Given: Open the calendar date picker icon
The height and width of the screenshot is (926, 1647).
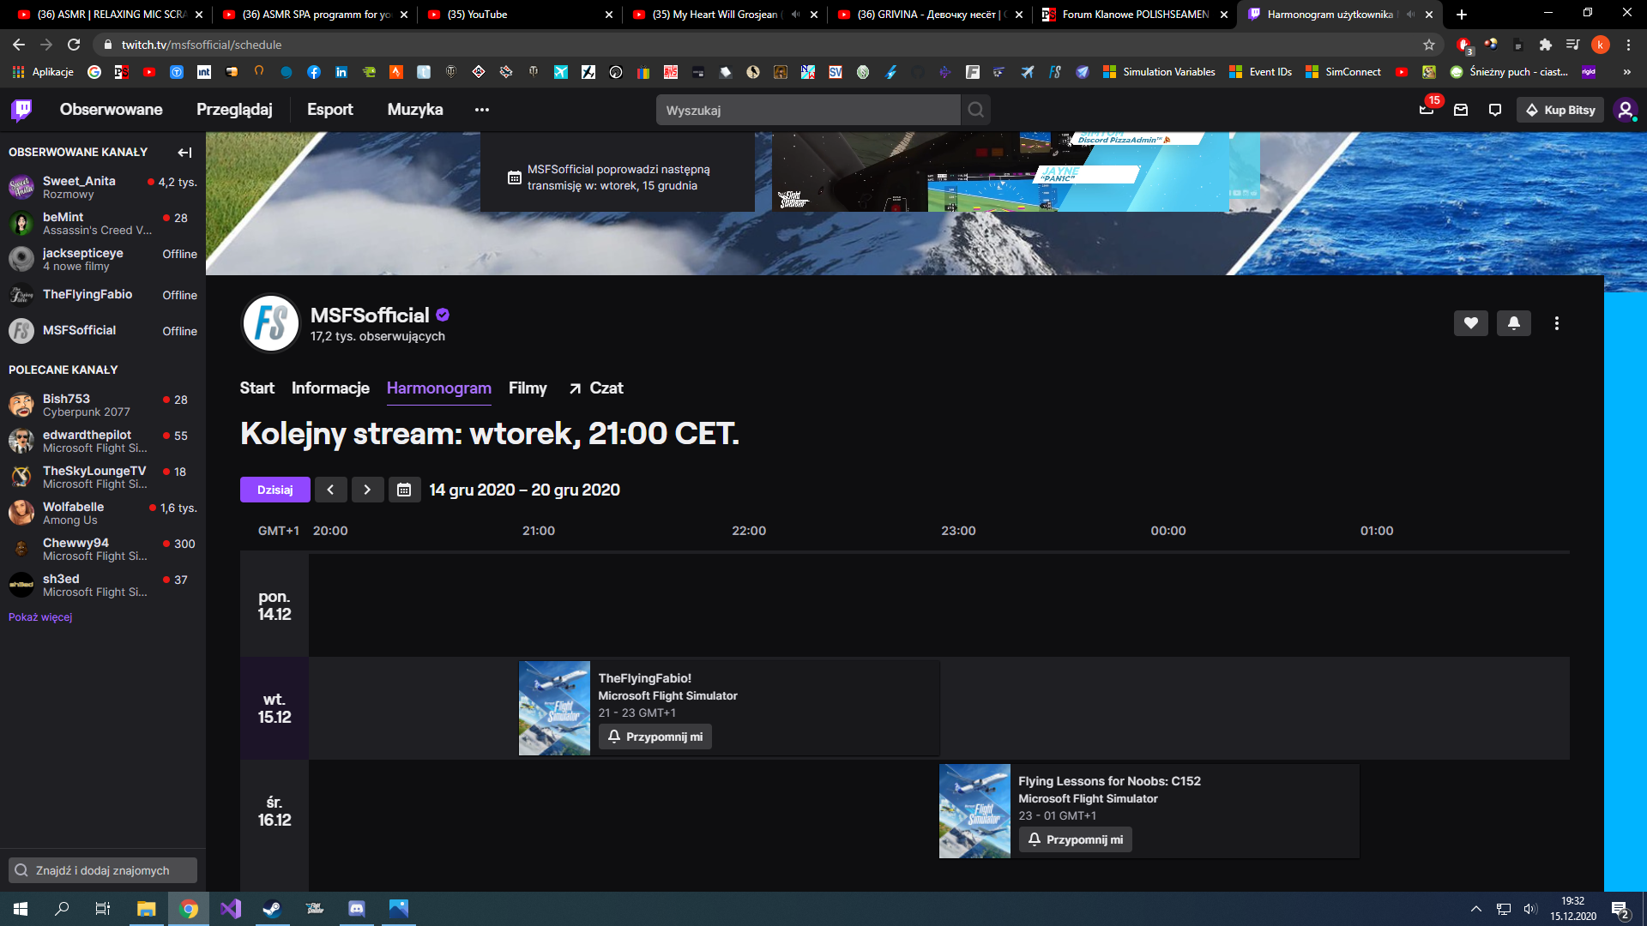Looking at the screenshot, I should point(404,490).
